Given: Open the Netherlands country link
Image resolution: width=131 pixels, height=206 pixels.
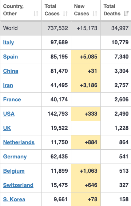Looking at the screenshot, I should click(19, 142).
